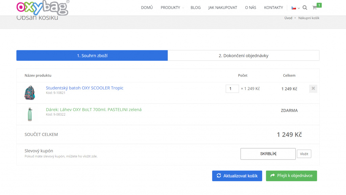Viewport: 346px width, 195px height.
Task: Click the 'Název produktu' column header
Action: tap(38, 75)
